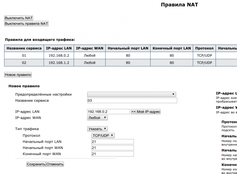Click the IP-адрес LAN column header
Viewport: 237px width, 174px height.
click(59, 49)
